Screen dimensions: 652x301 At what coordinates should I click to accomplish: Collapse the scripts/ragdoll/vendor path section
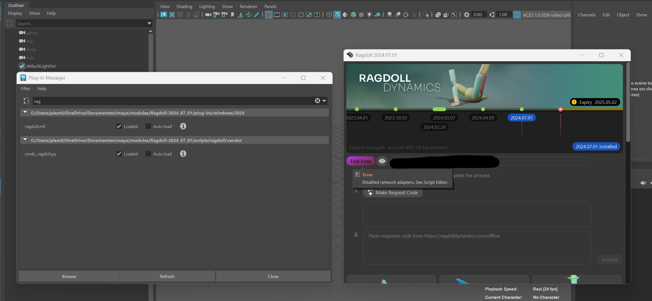tap(25, 140)
